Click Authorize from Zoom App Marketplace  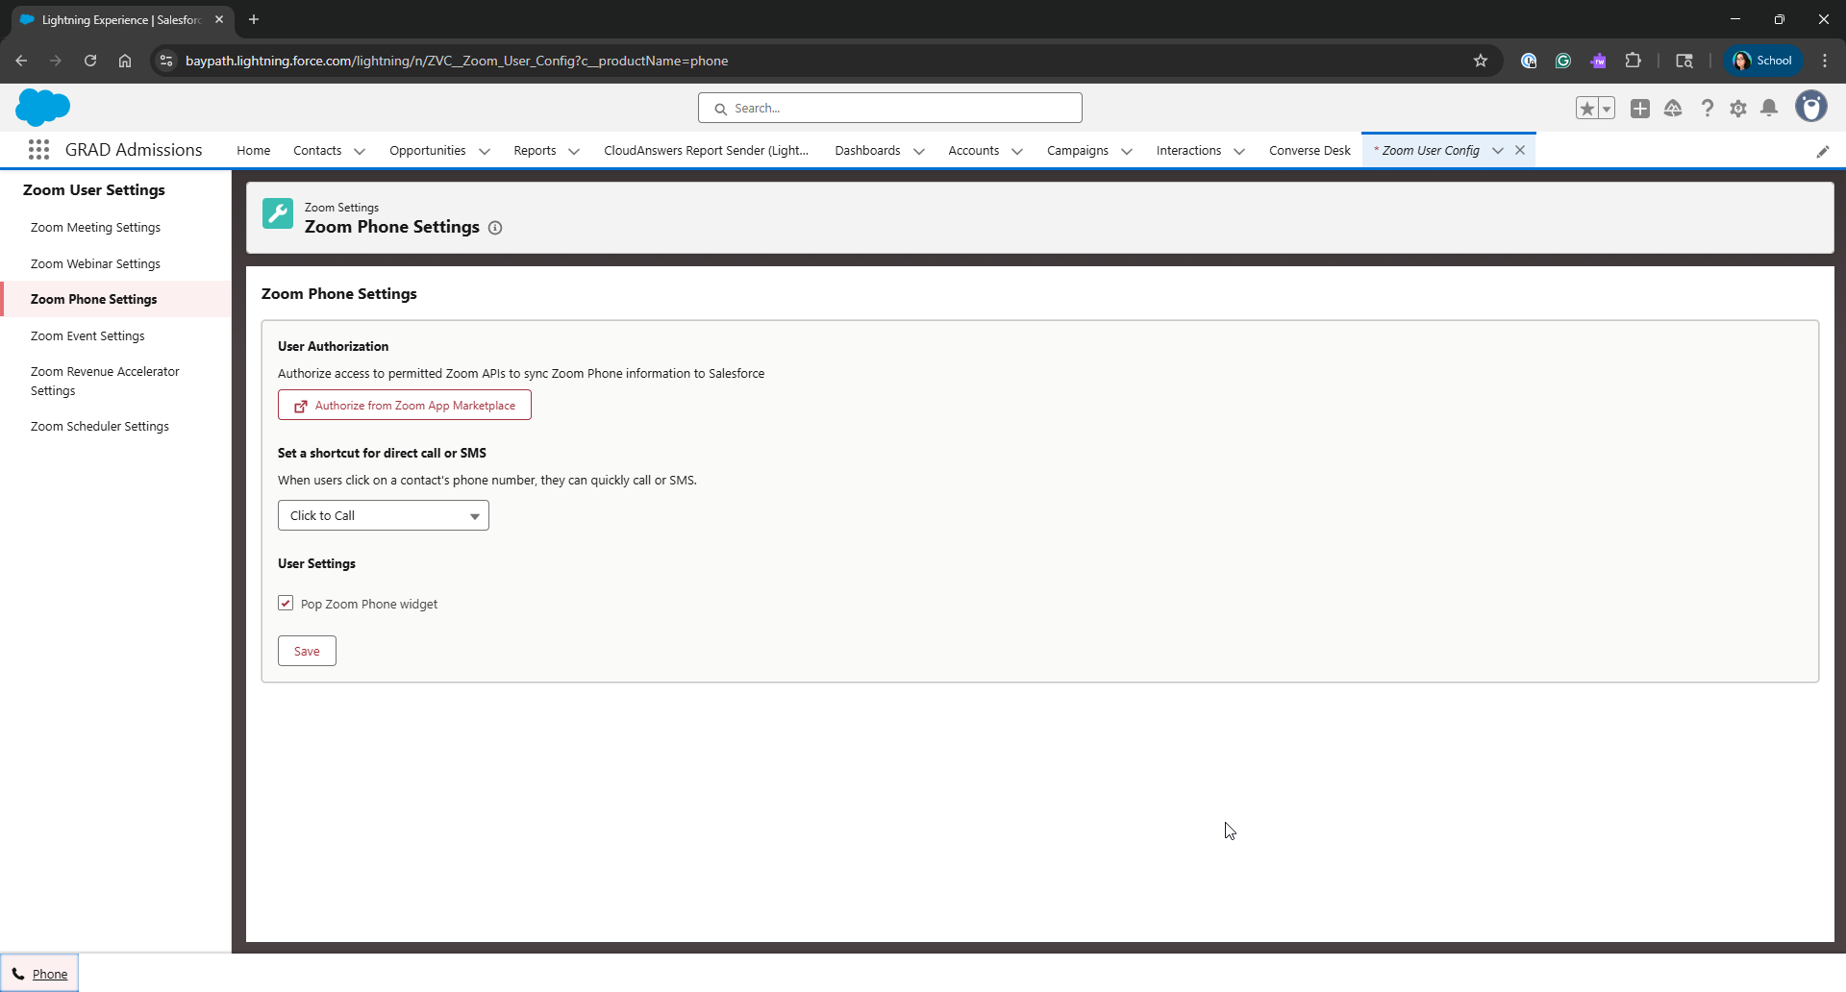coord(404,405)
